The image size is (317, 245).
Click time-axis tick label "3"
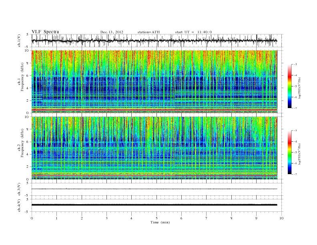coord(106,218)
